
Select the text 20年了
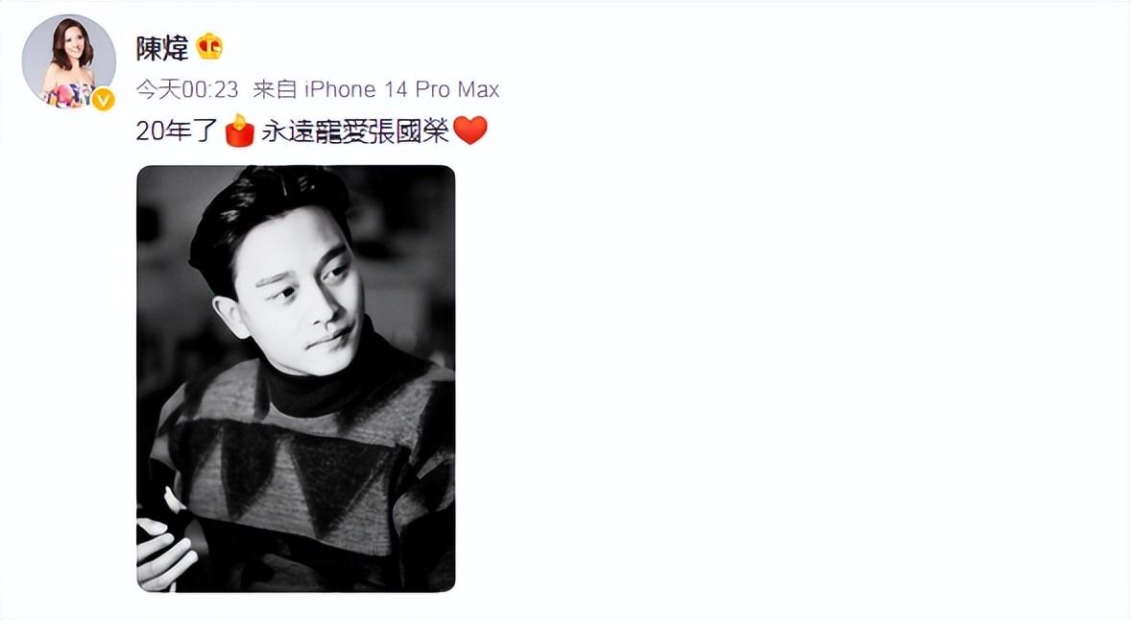pos(178,131)
